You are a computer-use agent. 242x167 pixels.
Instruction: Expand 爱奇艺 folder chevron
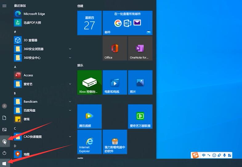pos(70,84)
